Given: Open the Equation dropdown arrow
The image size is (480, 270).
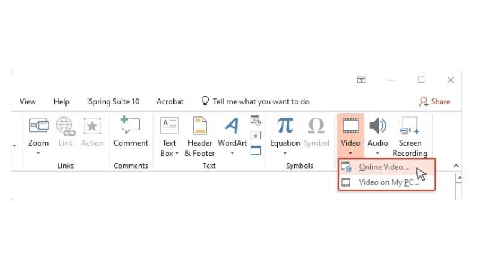Looking at the screenshot, I should click(285, 153).
